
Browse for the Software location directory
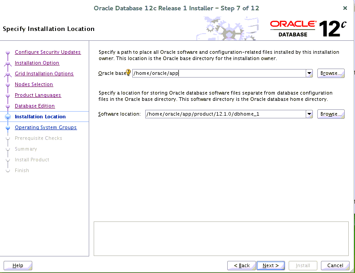click(x=331, y=114)
